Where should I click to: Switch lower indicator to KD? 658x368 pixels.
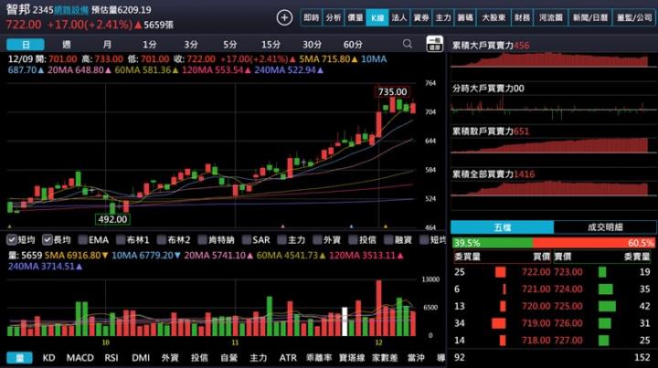click(48, 358)
